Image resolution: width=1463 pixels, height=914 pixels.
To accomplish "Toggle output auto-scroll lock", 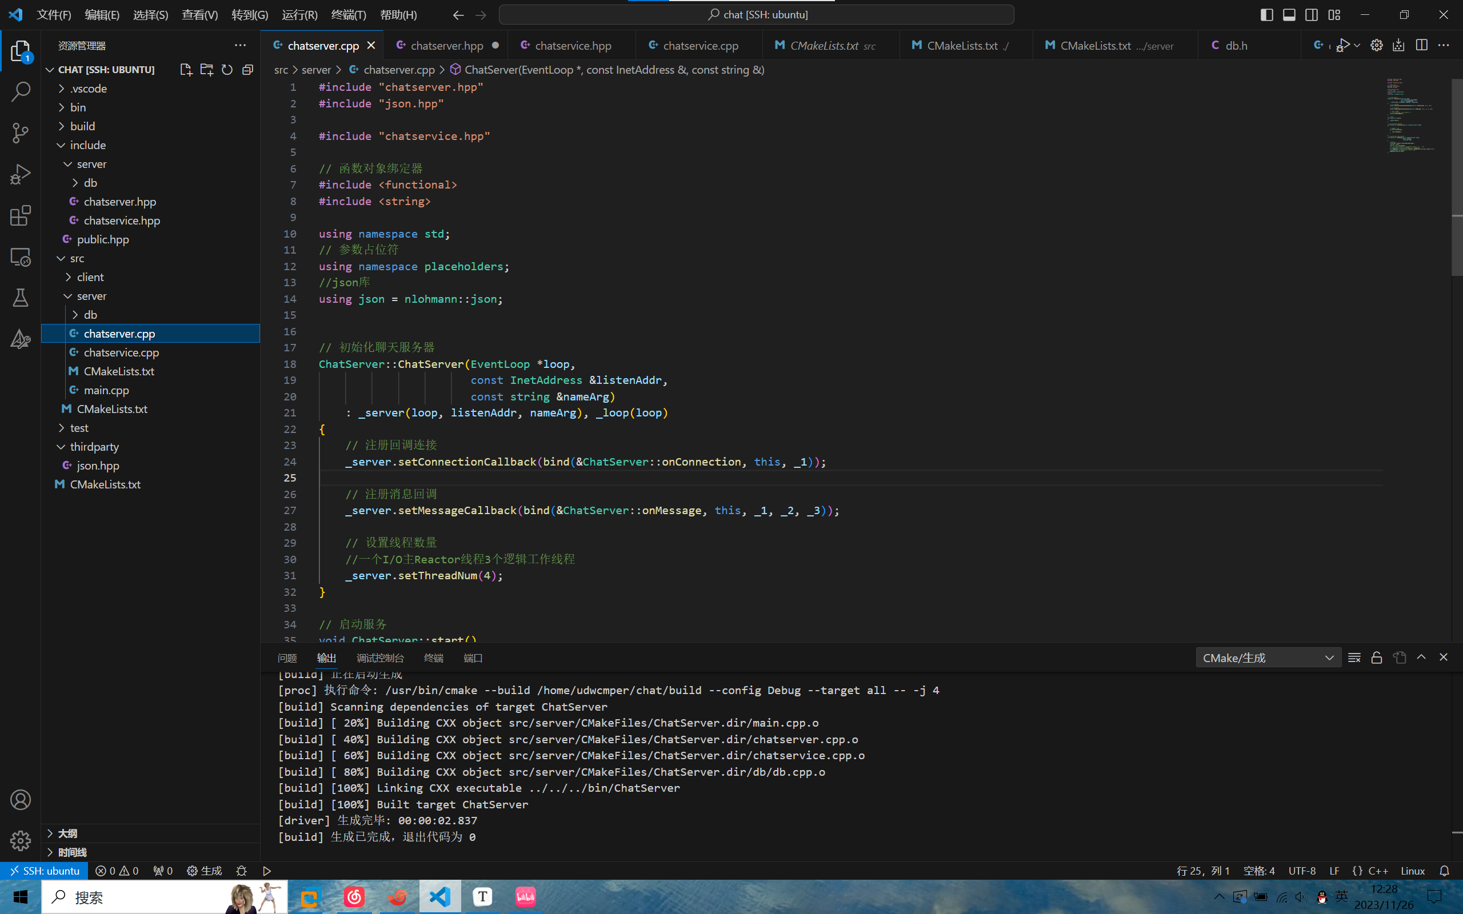I will tap(1377, 658).
